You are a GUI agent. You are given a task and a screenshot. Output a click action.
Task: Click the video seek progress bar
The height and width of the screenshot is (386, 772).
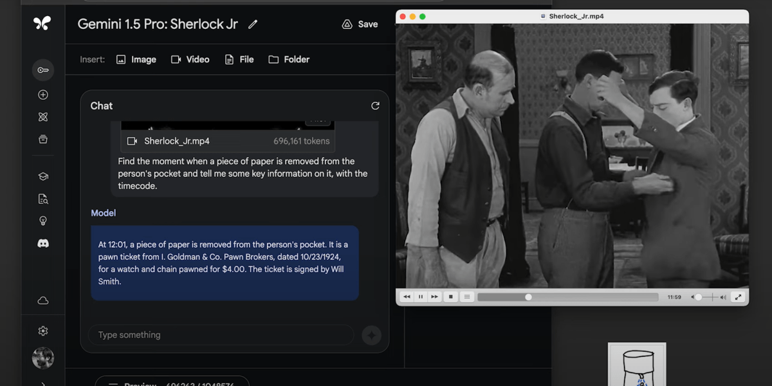point(567,297)
